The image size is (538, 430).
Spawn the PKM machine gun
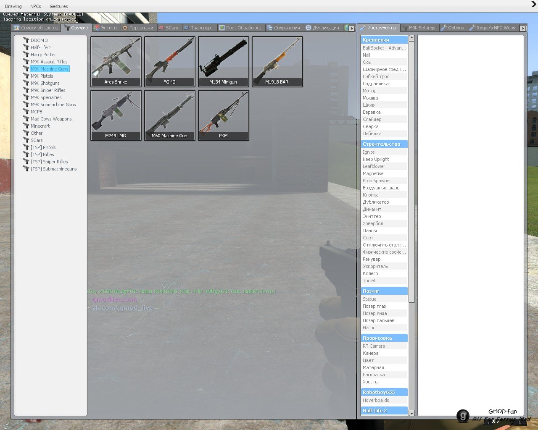[x=224, y=115]
